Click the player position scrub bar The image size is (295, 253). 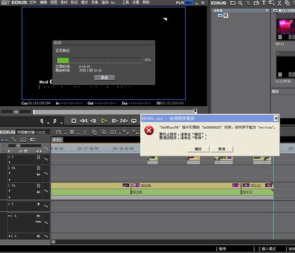(x=114, y=112)
